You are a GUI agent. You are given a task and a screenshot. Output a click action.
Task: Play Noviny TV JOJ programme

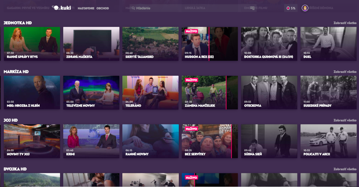coord(32,141)
